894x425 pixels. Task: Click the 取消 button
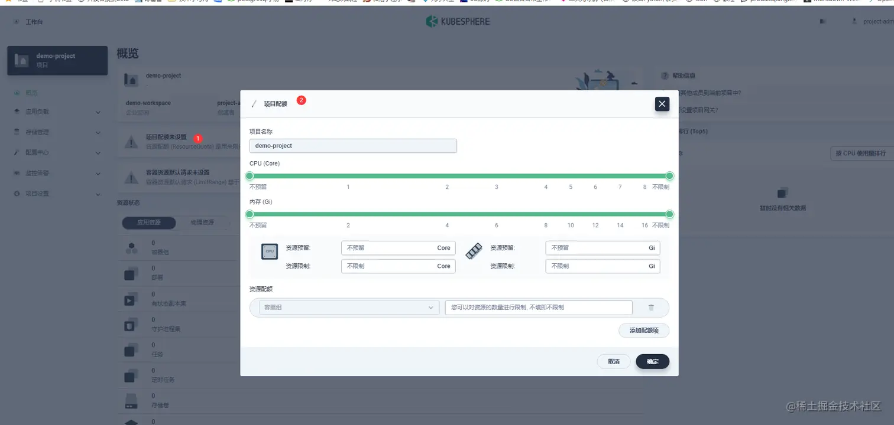click(614, 361)
